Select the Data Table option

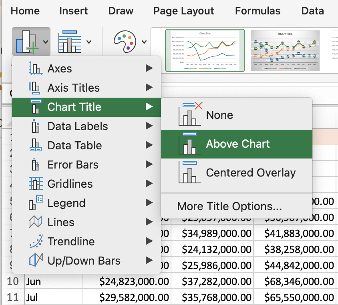tap(74, 145)
